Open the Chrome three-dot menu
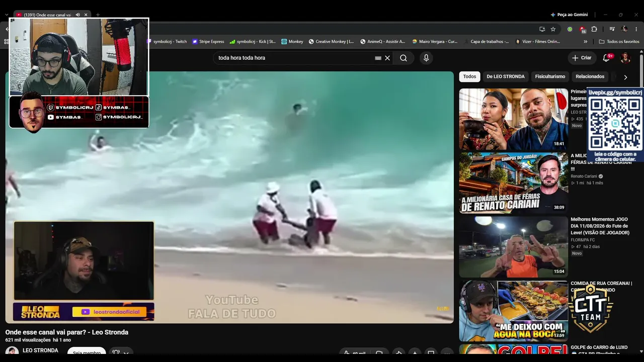This screenshot has height=362, width=644. (x=636, y=29)
